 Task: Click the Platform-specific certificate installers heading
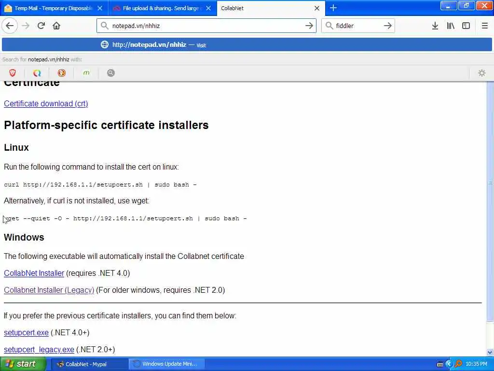[106, 125]
